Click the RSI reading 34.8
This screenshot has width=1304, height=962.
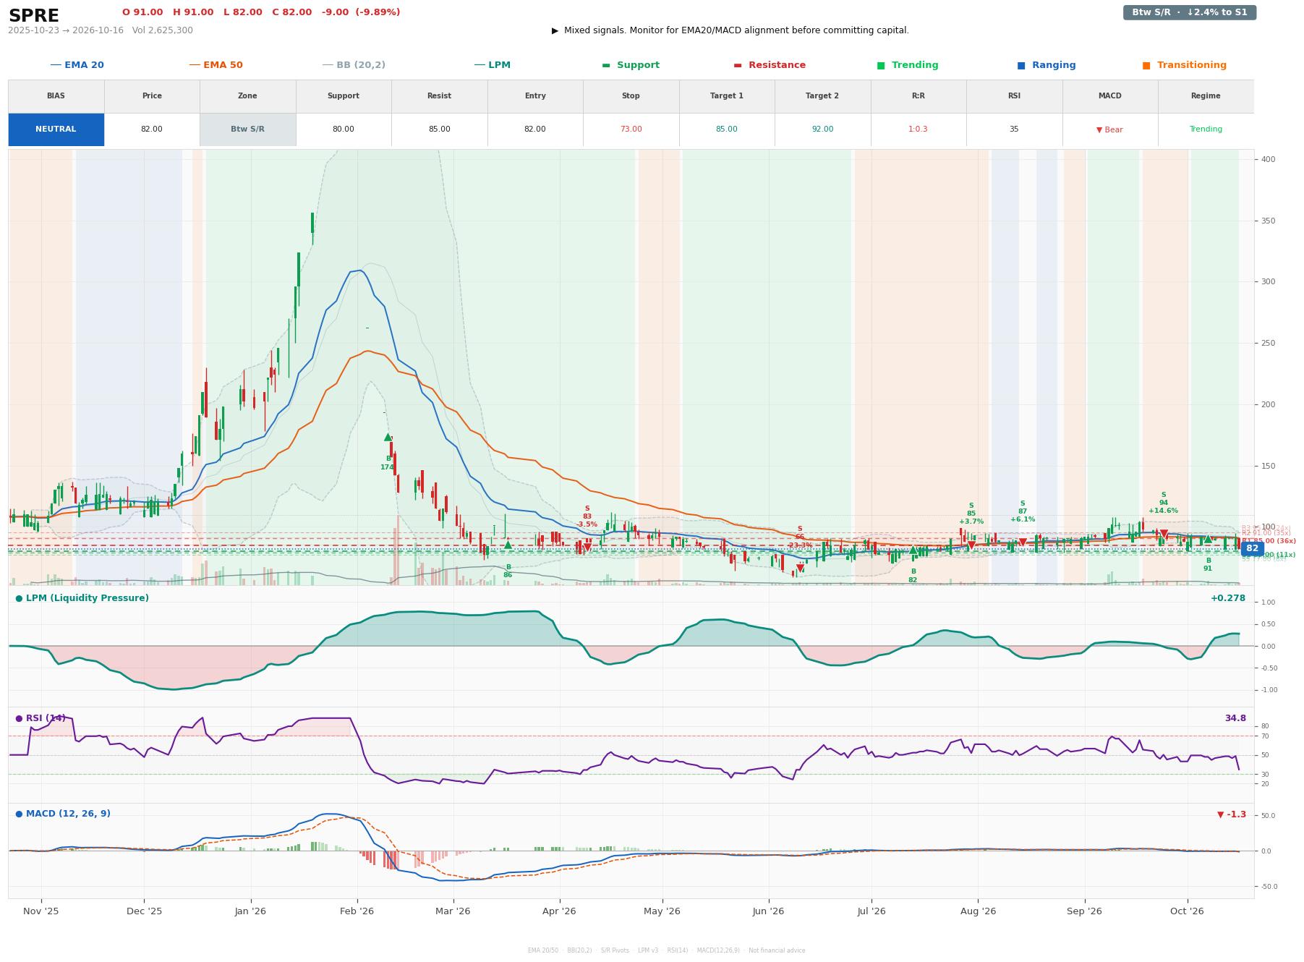pos(1235,718)
